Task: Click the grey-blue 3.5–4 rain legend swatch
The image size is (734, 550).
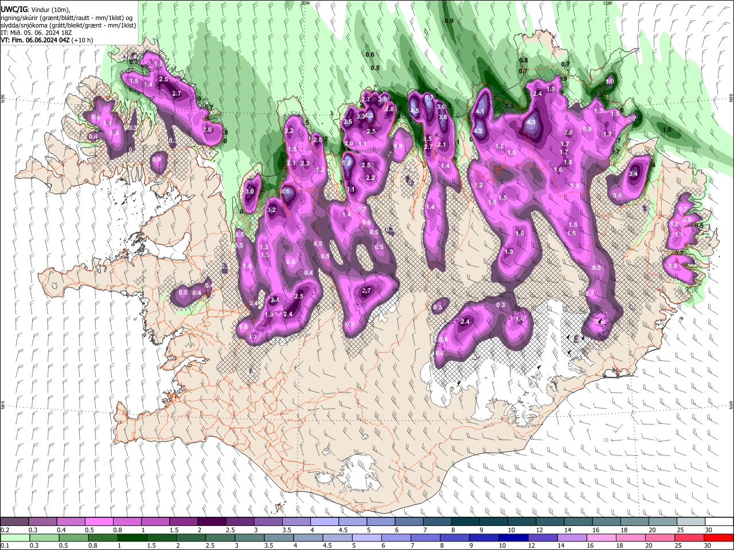Action: click(279, 537)
